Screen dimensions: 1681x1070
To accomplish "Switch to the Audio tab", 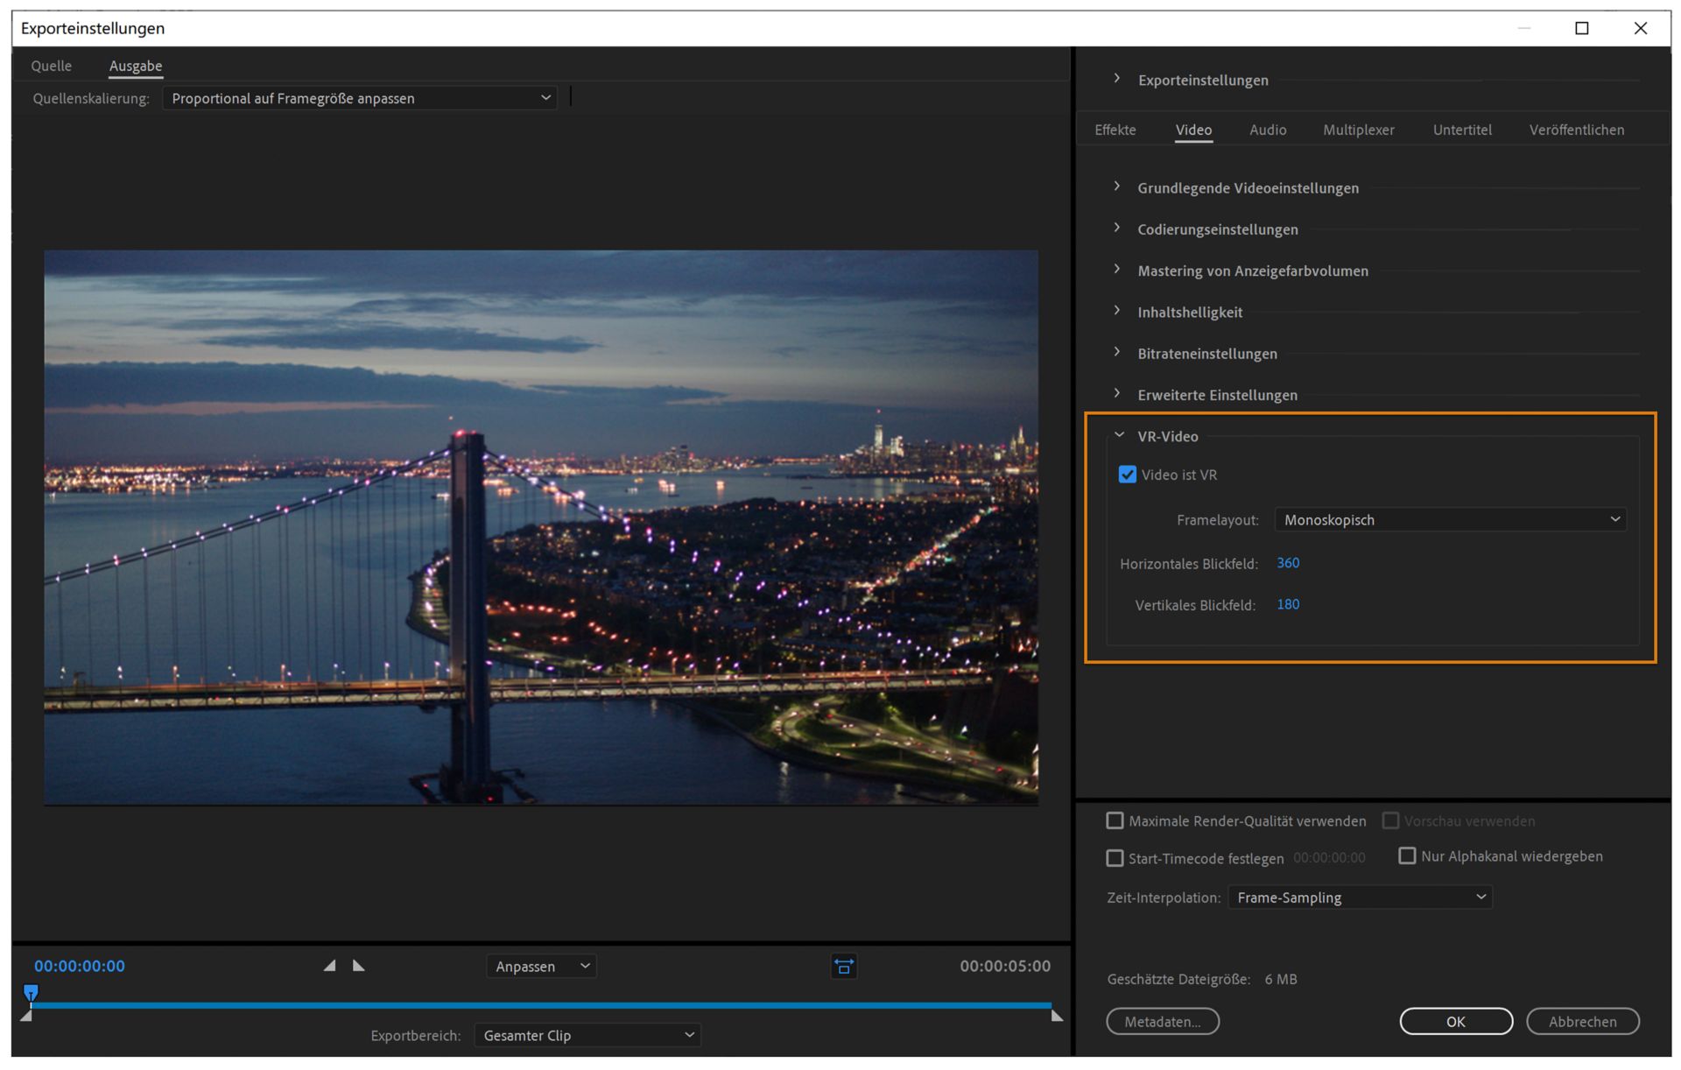I will pyautogui.click(x=1267, y=130).
